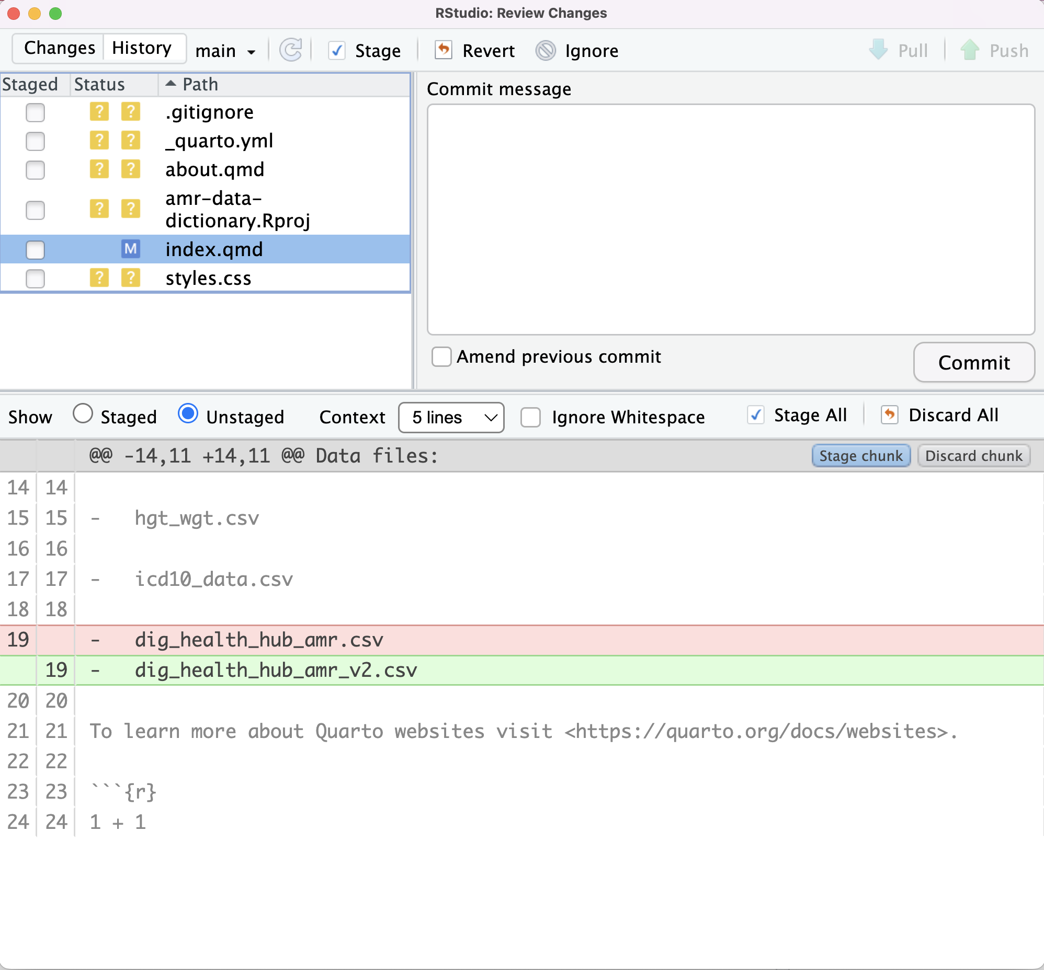
Task: Select the Staged radio button
Action: click(83, 413)
